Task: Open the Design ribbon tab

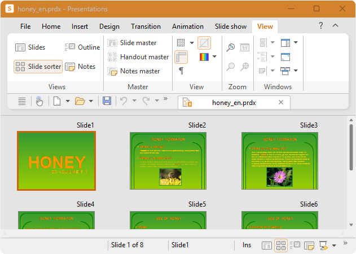Action: click(x=109, y=27)
